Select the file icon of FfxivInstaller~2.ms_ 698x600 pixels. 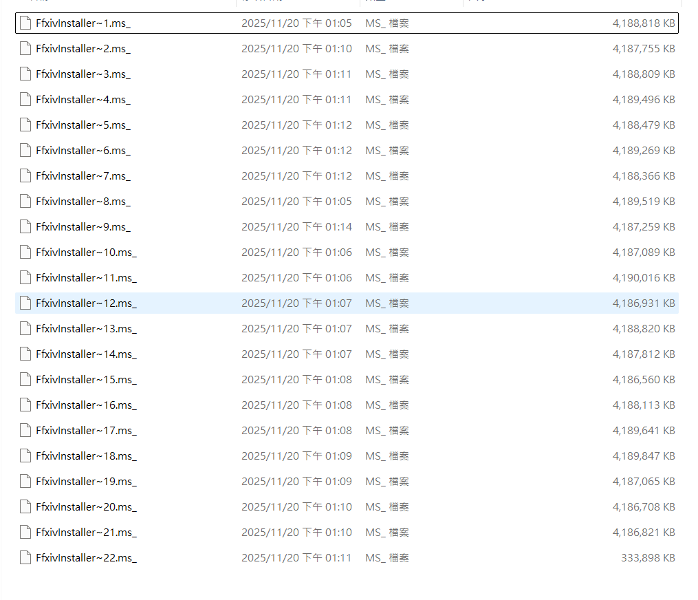26,49
